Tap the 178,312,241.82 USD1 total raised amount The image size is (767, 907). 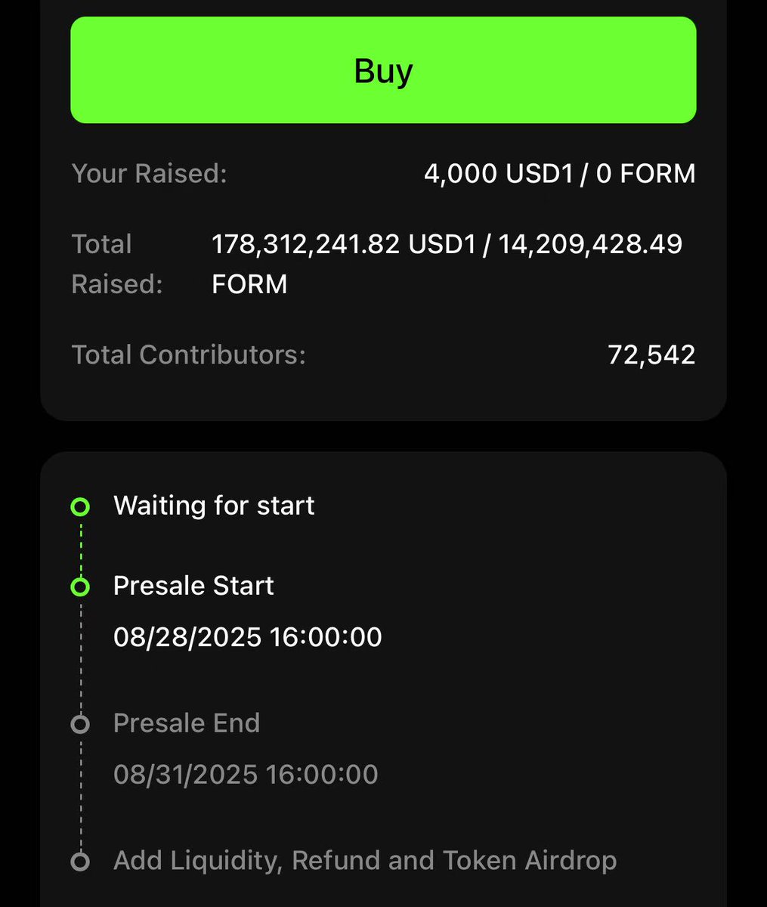[345, 244]
